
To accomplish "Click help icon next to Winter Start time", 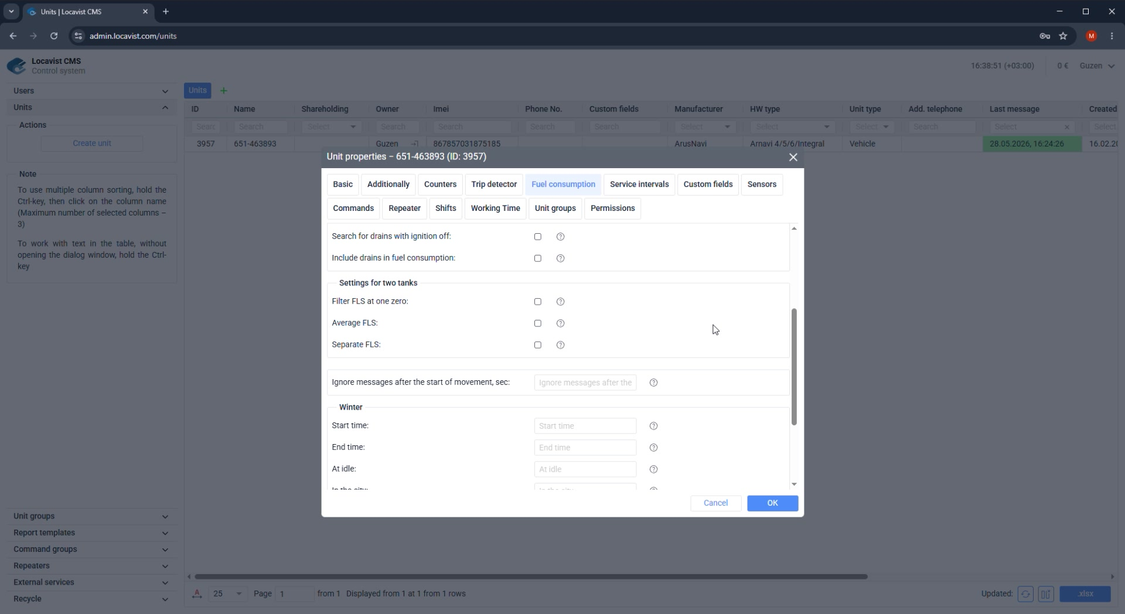I will tap(653, 426).
